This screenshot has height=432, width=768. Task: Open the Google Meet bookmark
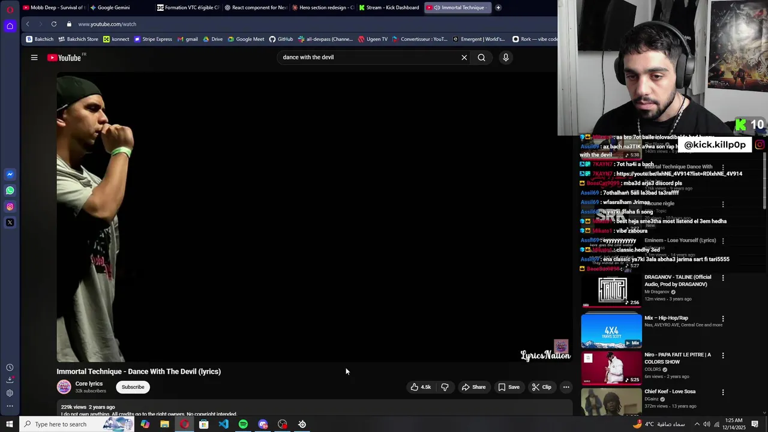coord(245,39)
